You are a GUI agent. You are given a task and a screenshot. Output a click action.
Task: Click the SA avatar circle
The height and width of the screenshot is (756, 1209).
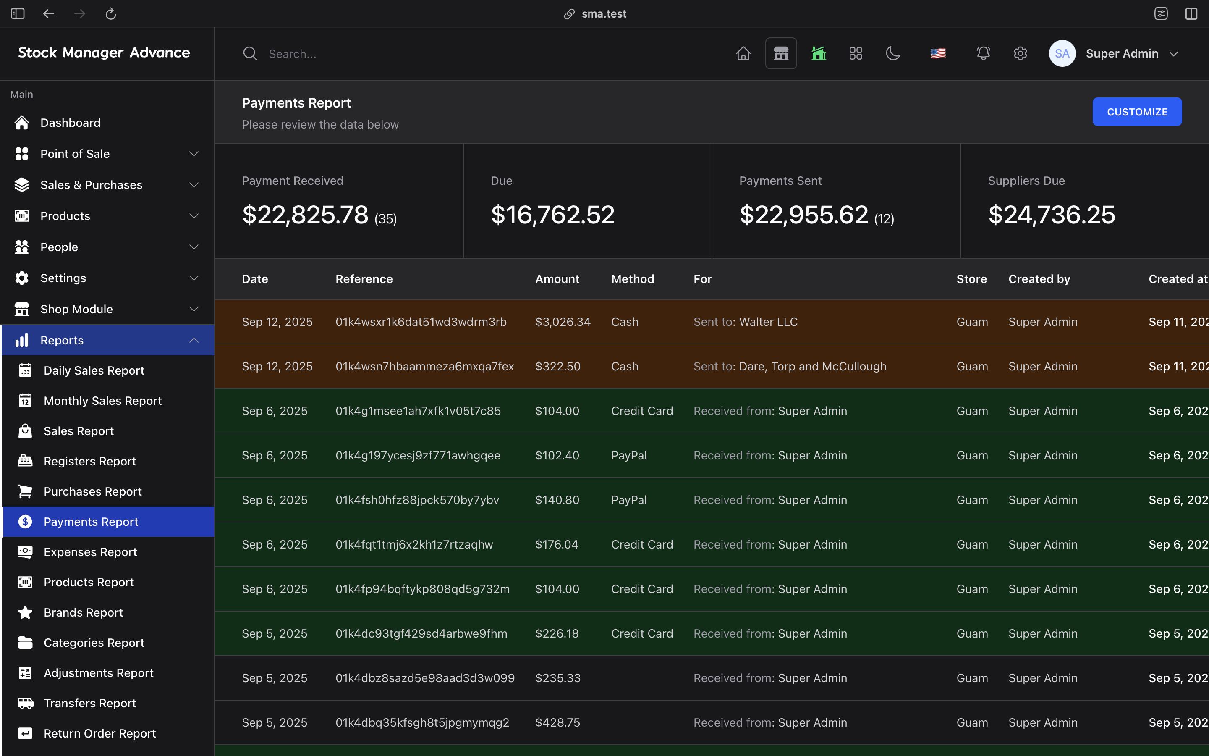pos(1062,53)
